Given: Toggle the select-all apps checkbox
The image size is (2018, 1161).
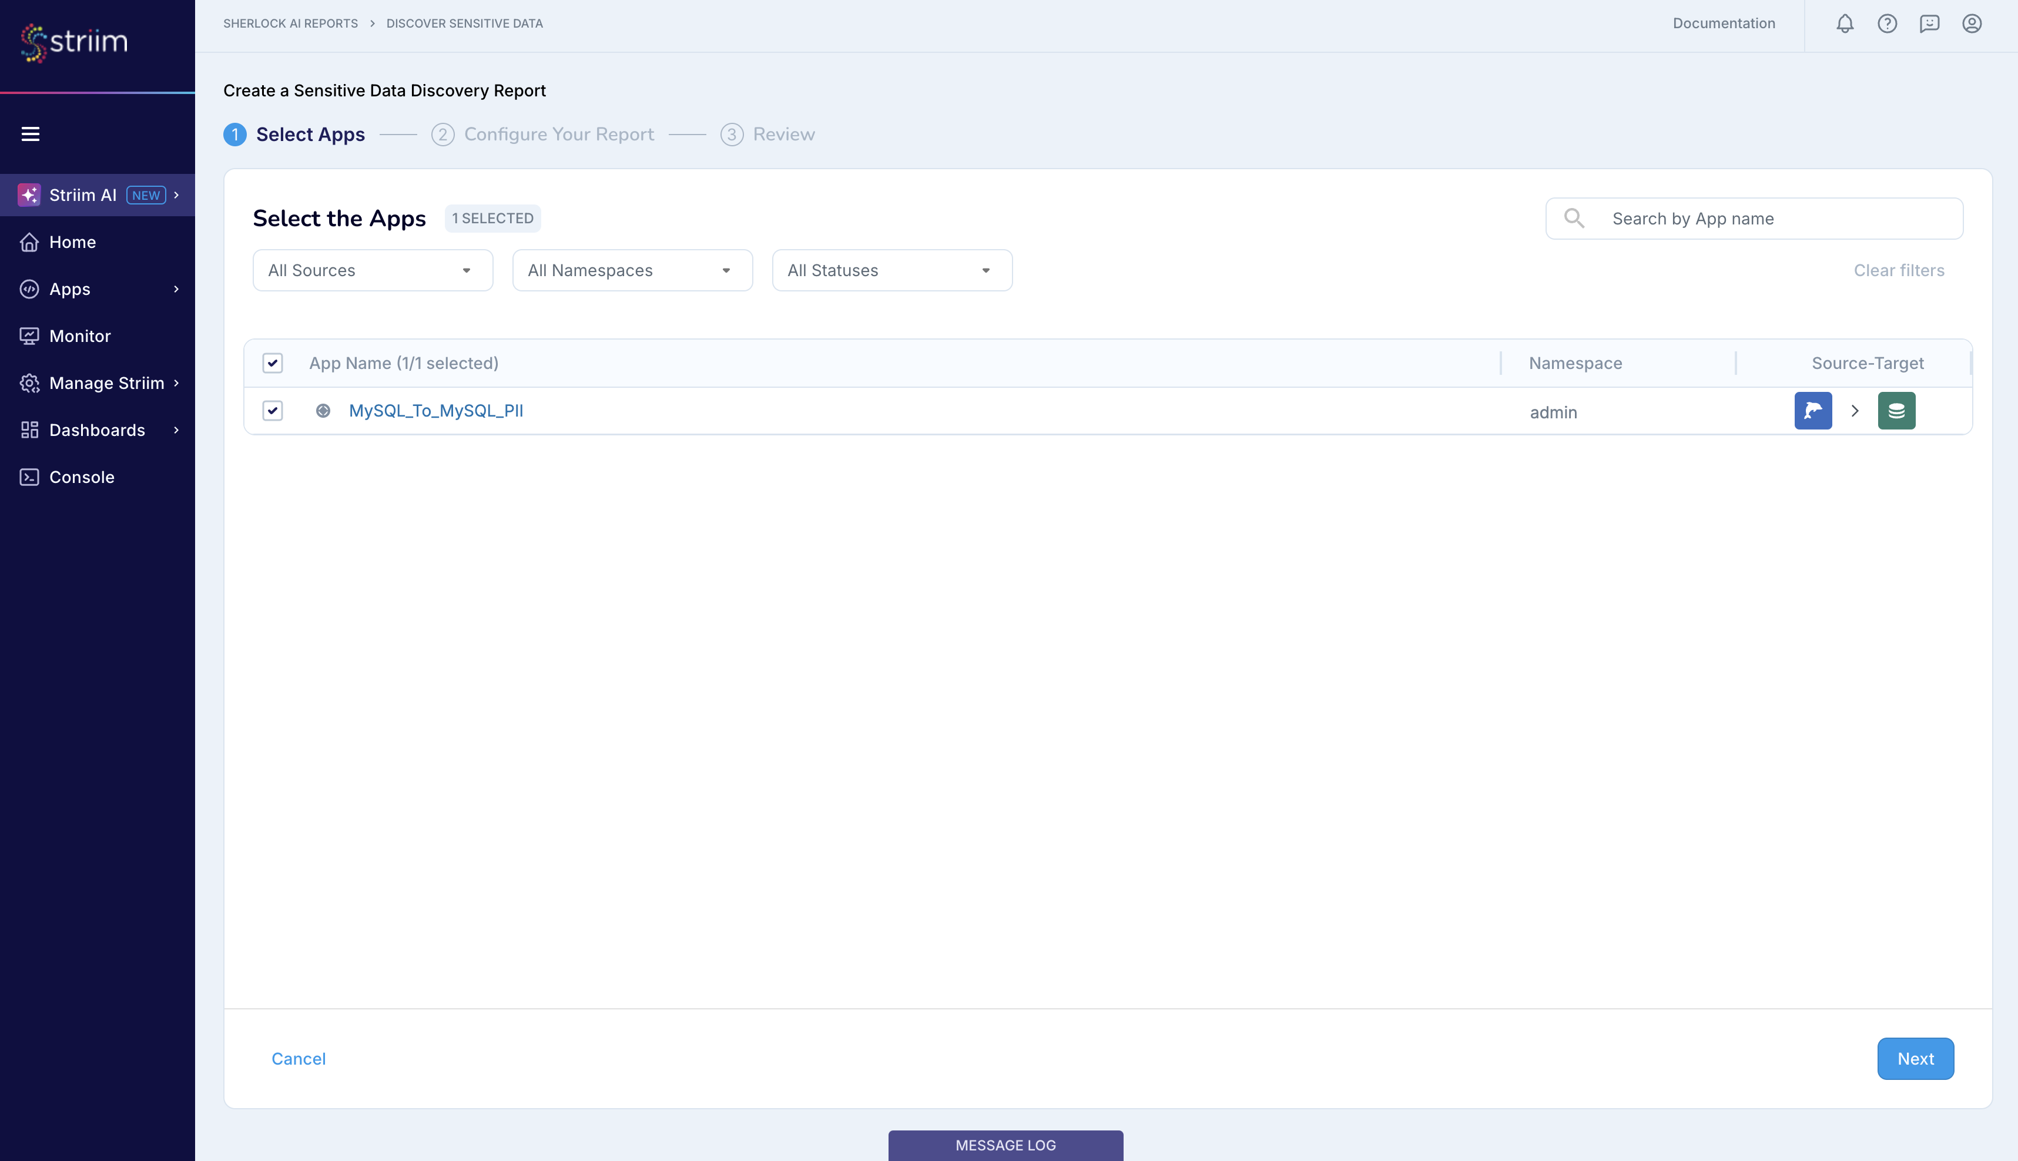Looking at the screenshot, I should 272,363.
